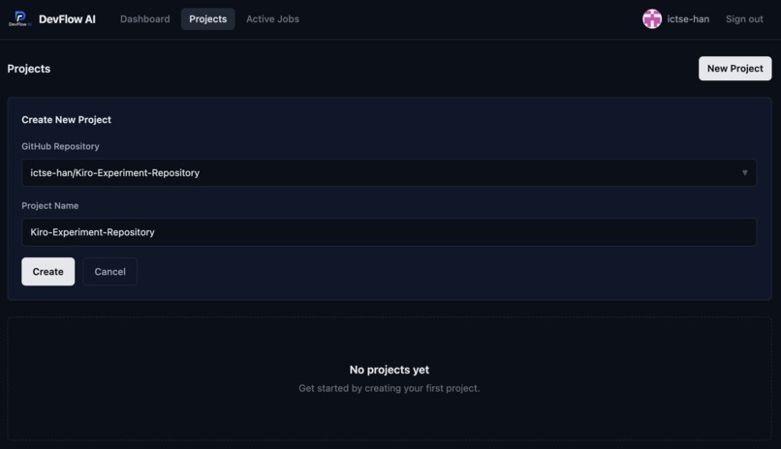The width and height of the screenshot is (781, 449).
Task: Click the 'Project Name' label
Action: click(49, 205)
